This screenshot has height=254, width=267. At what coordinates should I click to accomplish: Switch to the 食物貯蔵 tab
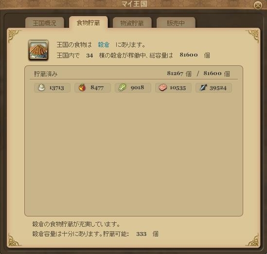[x=88, y=22]
